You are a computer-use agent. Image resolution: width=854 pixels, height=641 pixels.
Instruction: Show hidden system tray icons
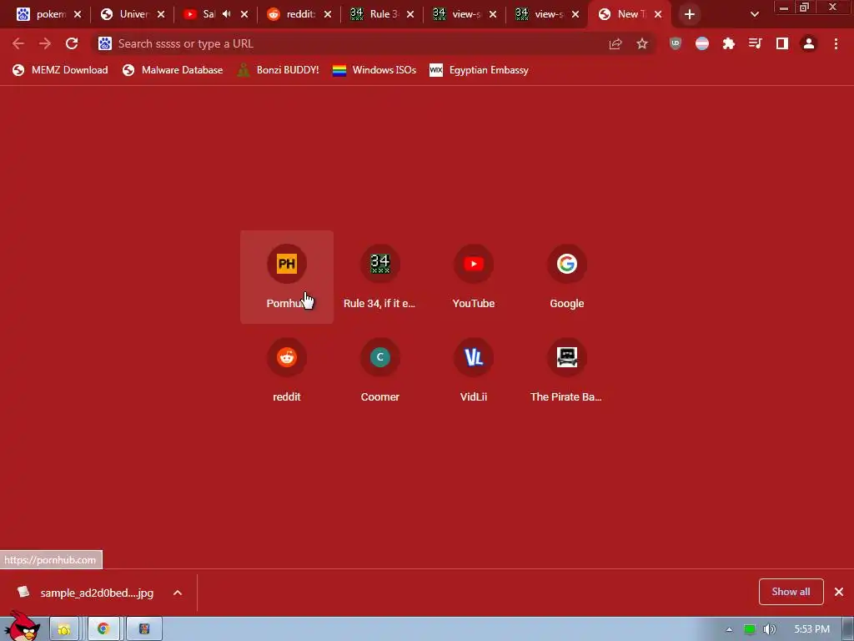click(x=729, y=629)
